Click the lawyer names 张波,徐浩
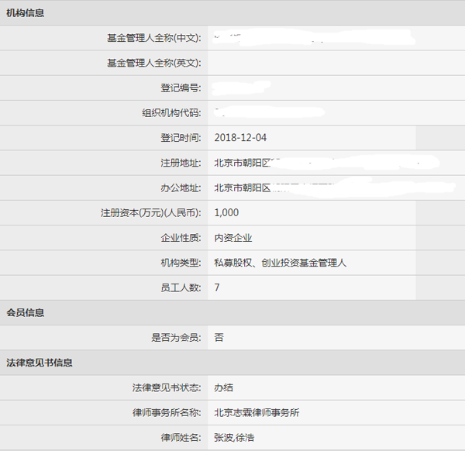 point(234,438)
